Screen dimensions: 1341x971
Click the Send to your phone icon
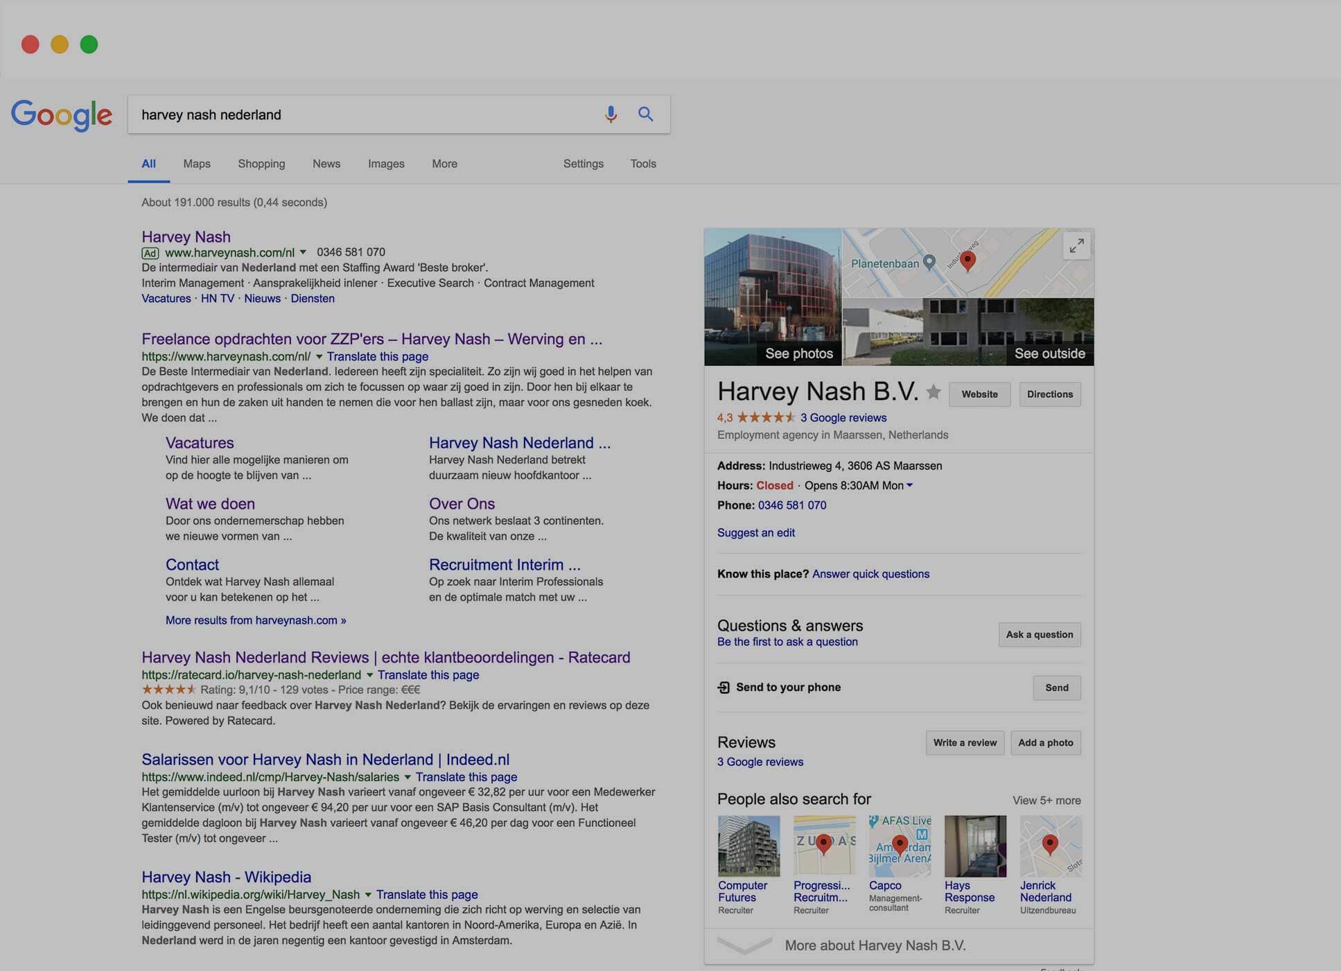click(724, 688)
